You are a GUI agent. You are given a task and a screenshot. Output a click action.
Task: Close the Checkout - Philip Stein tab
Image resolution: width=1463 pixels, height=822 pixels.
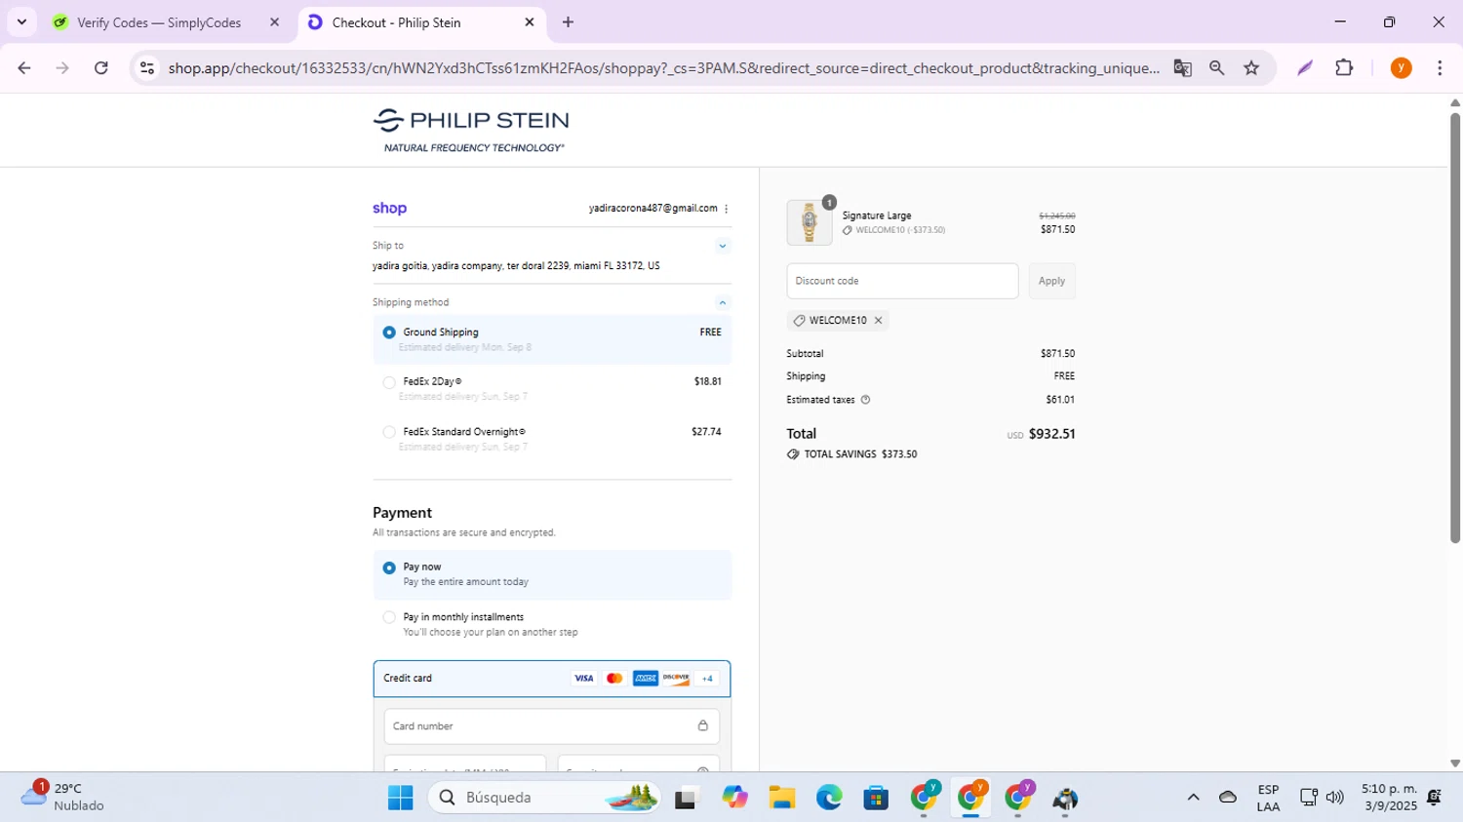pos(530,22)
